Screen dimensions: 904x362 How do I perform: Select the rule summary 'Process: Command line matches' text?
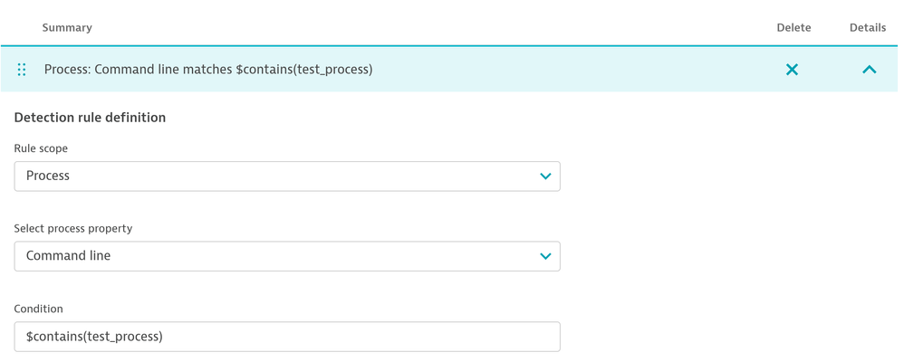[138, 70]
